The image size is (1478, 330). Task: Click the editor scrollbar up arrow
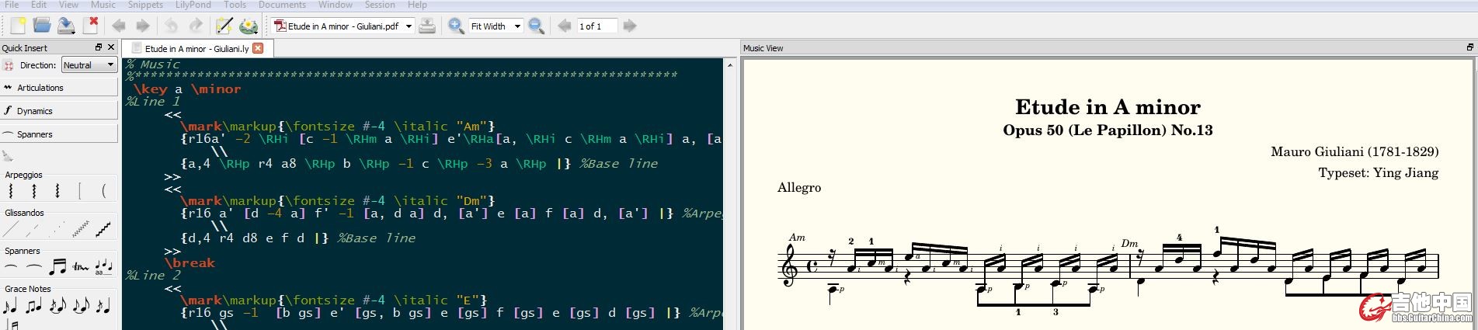731,65
